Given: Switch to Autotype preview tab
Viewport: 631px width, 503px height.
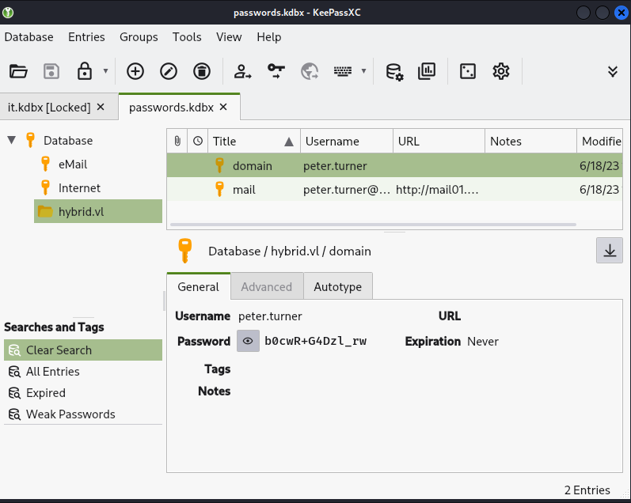Looking at the screenshot, I should tap(337, 286).
